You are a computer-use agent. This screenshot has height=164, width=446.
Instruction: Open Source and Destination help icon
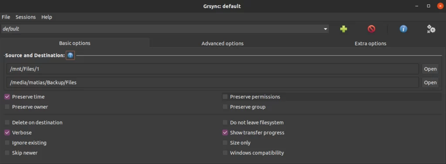(70, 55)
